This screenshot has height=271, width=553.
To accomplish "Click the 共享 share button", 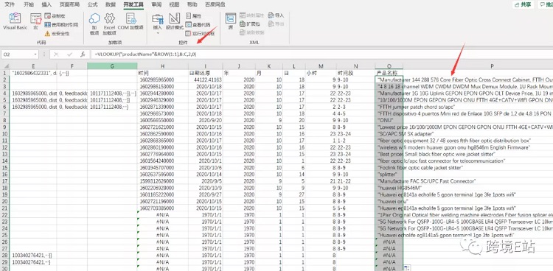I will coord(523,4).
